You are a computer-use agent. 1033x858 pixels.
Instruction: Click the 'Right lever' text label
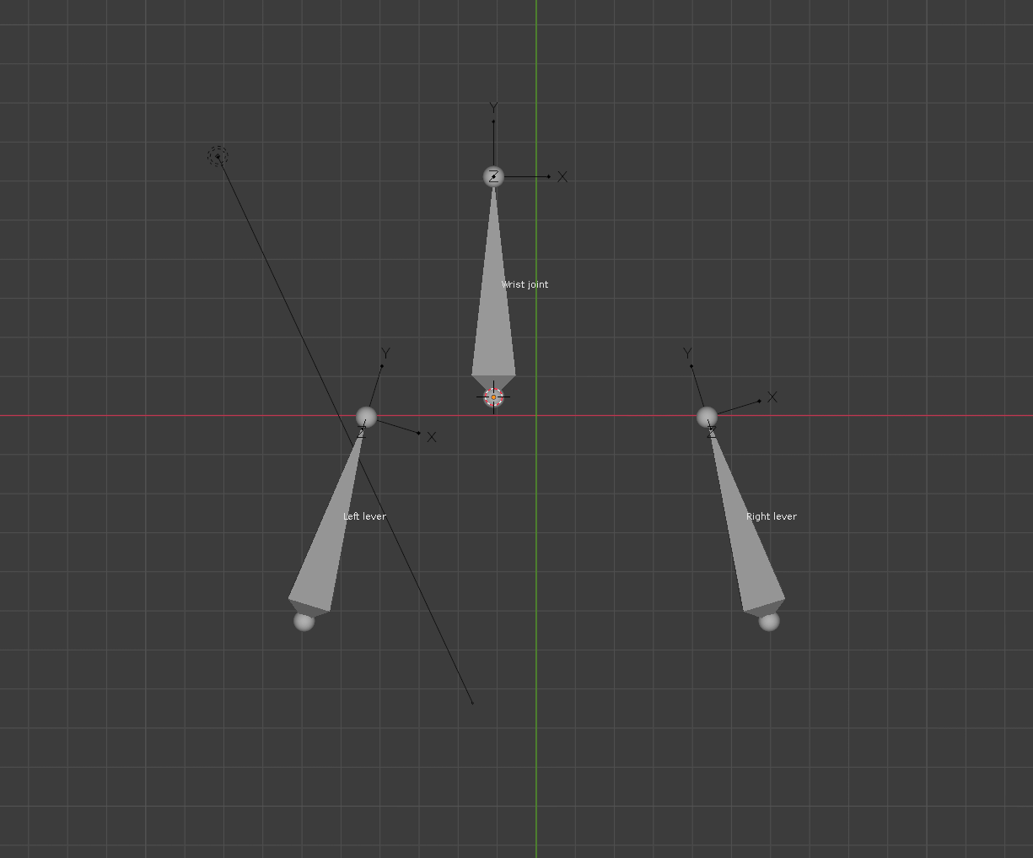tap(771, 515)
